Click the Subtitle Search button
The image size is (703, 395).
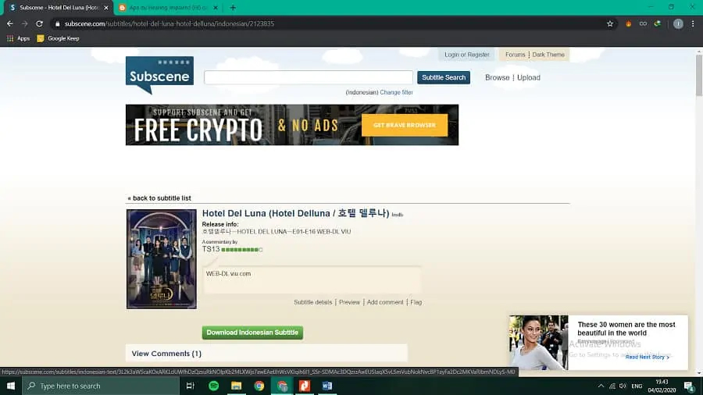coord(444,77)
